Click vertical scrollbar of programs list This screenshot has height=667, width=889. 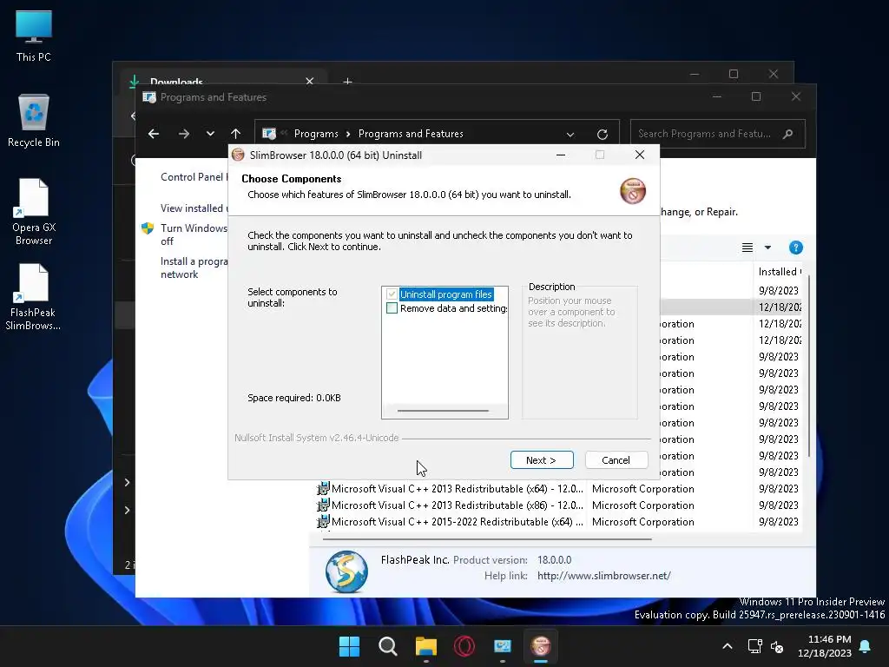coord(808,366)
